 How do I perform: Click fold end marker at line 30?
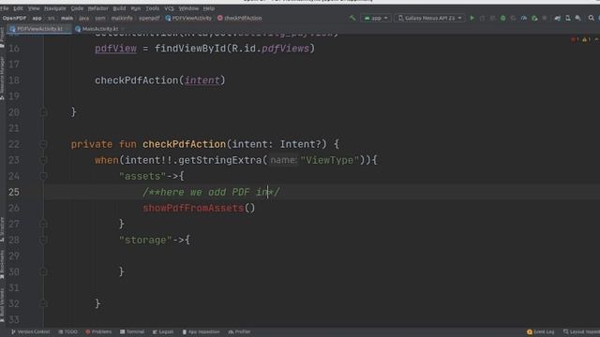(43, 271)
